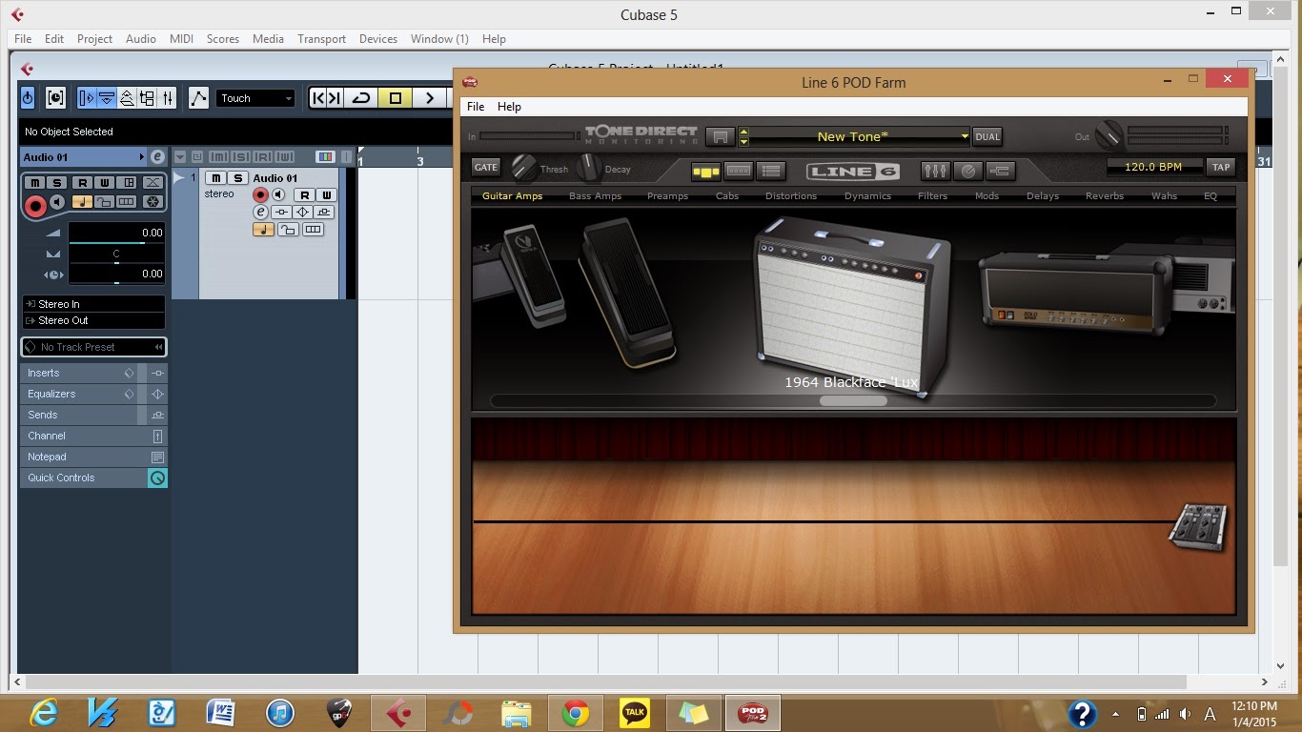Enable Write automation in the inspector
The height and width of the screenshot is (732, 1302).
[104, 182]
